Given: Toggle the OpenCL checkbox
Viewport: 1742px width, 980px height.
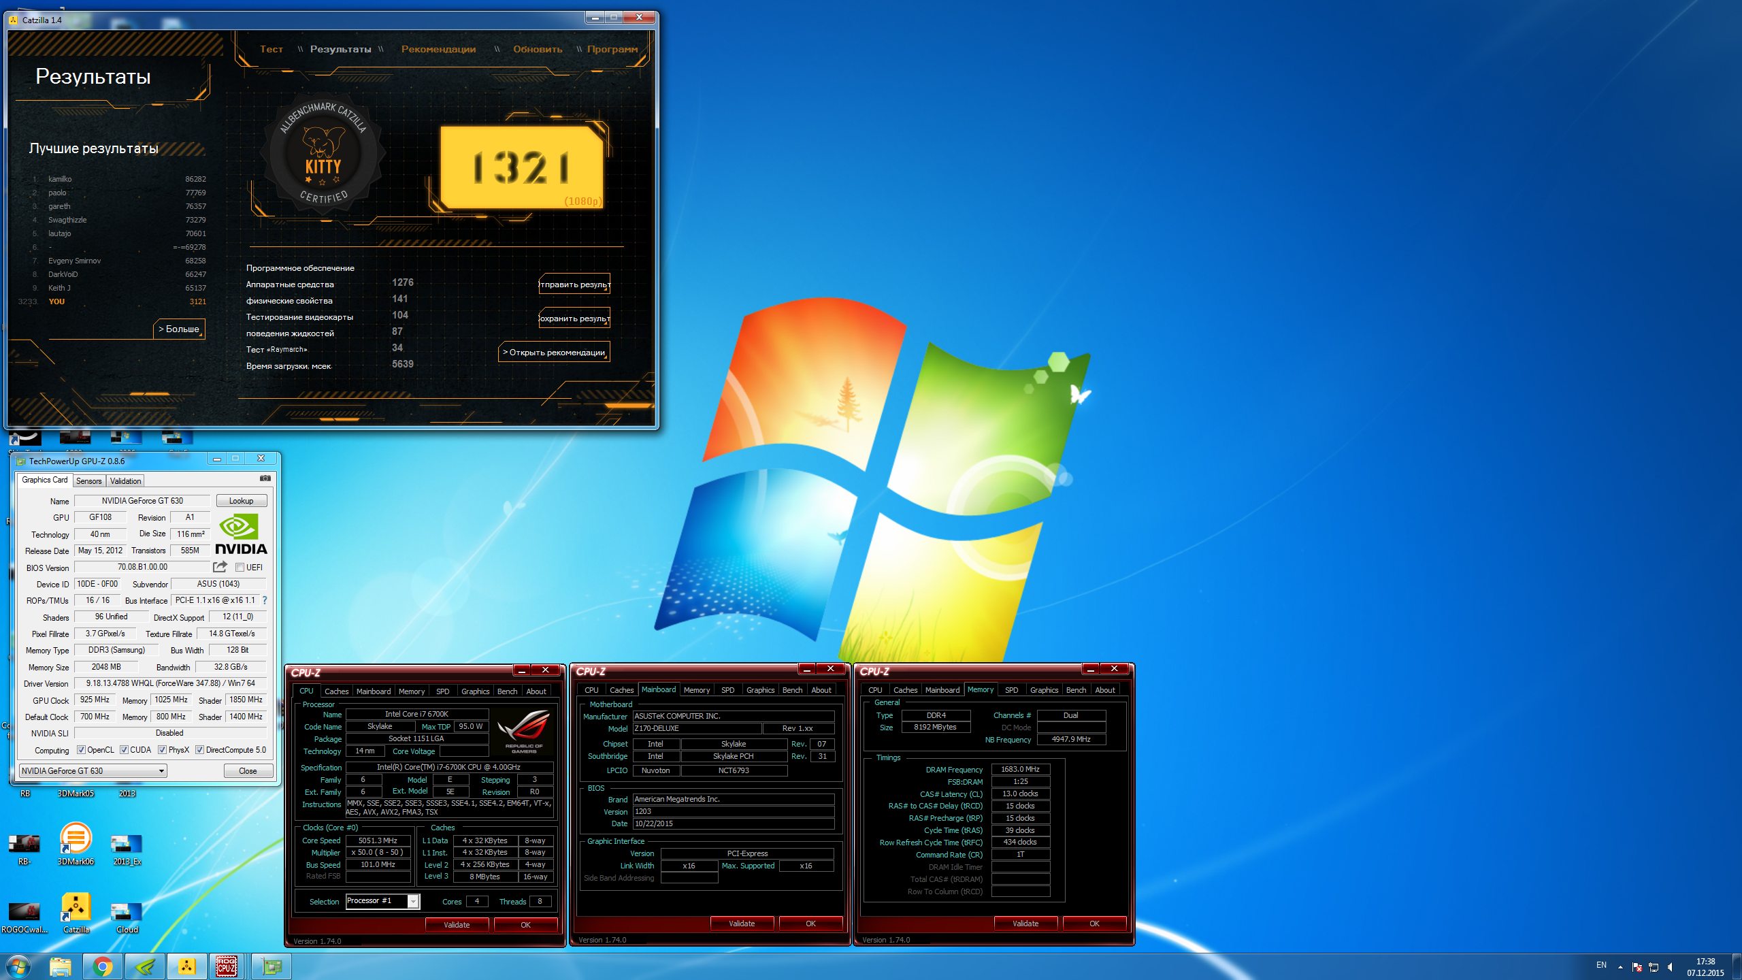Looking at the screenshot, I should pyautogui.click(x=81, y=750).
